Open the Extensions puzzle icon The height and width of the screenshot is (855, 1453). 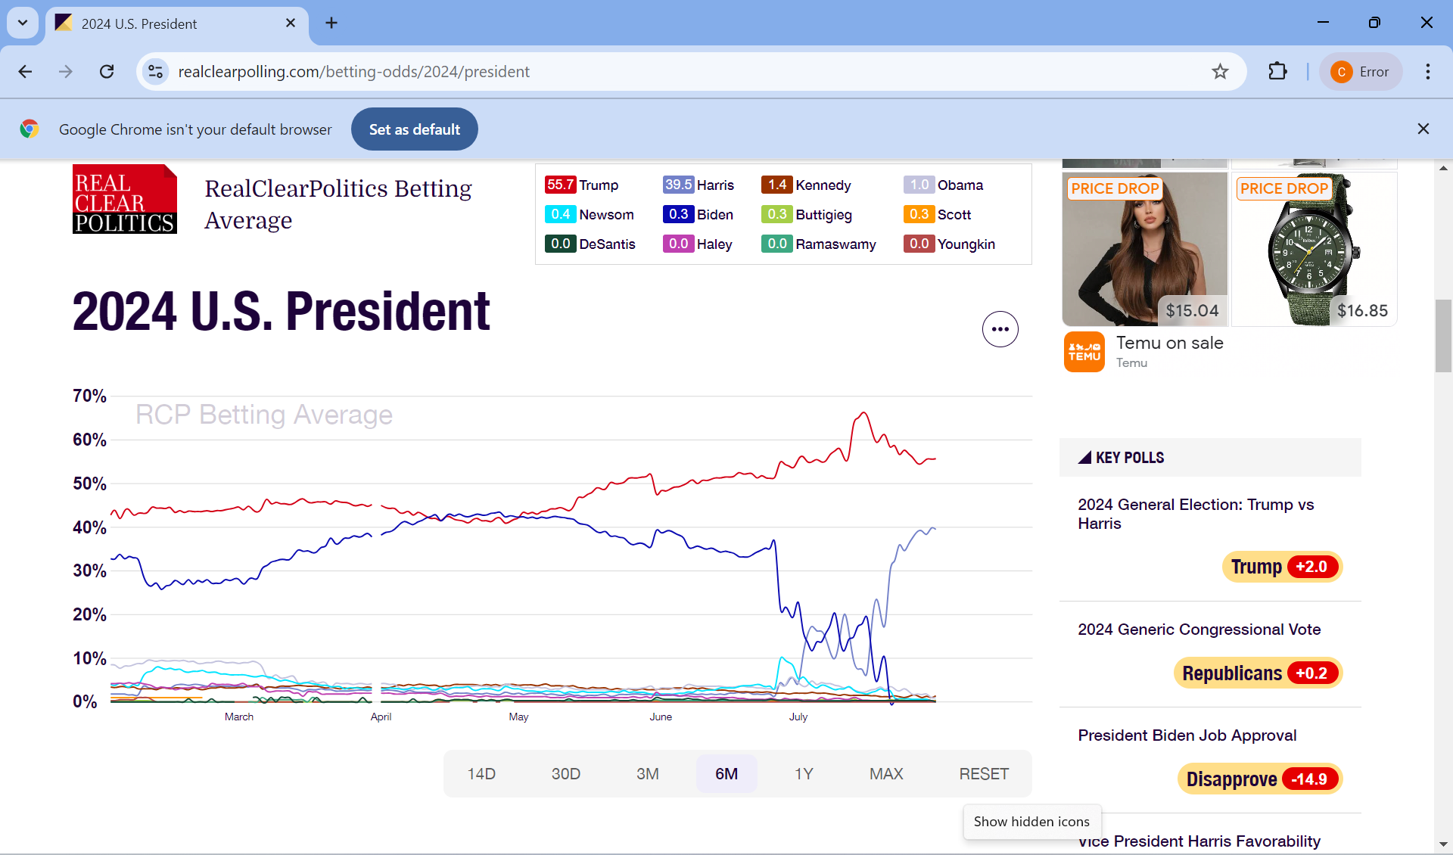pyautogui.click(x=1277, y=72)
